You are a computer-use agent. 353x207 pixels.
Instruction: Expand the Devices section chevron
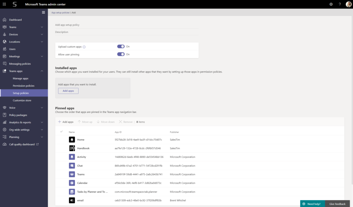pos(42,34)
